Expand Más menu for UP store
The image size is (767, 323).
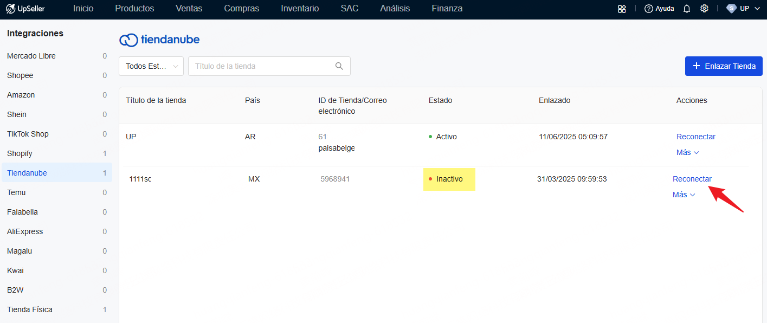pyautogui.click(x=688, y=152)
